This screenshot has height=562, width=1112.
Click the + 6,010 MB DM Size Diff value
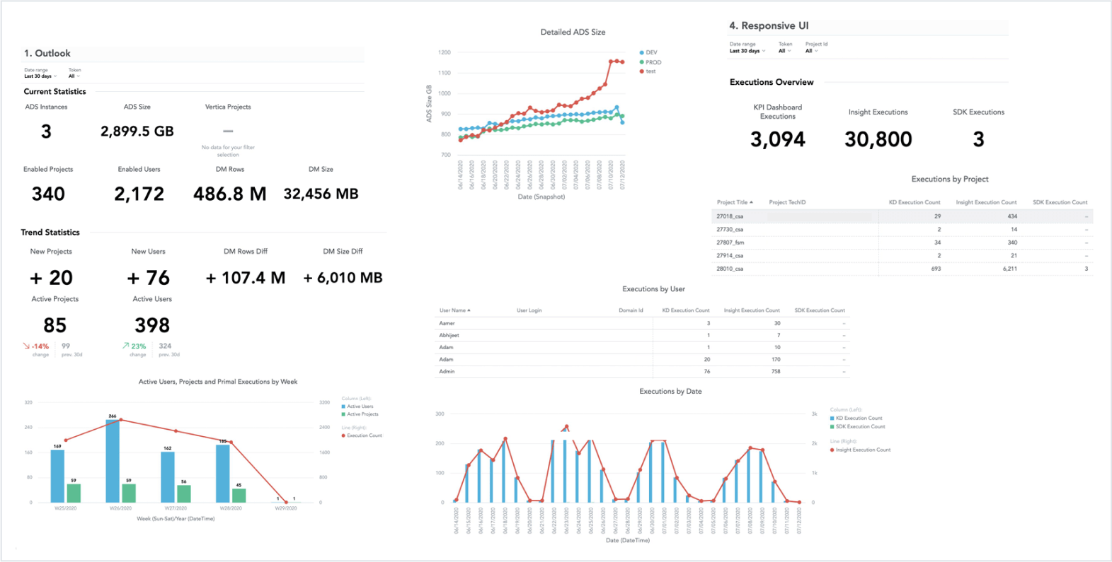coord(343,278)
